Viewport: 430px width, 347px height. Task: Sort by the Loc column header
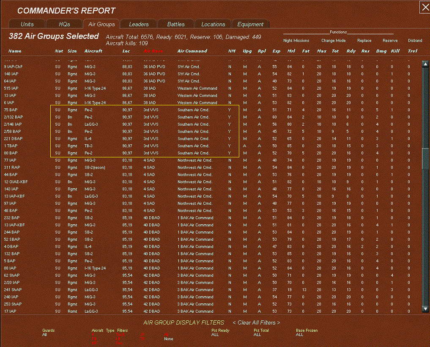[x=126, y=51]
